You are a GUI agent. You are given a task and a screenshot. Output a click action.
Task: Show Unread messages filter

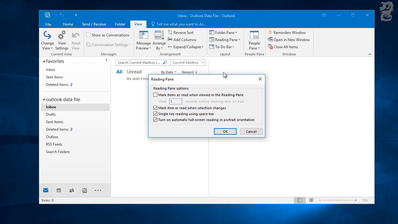(134, 72)
